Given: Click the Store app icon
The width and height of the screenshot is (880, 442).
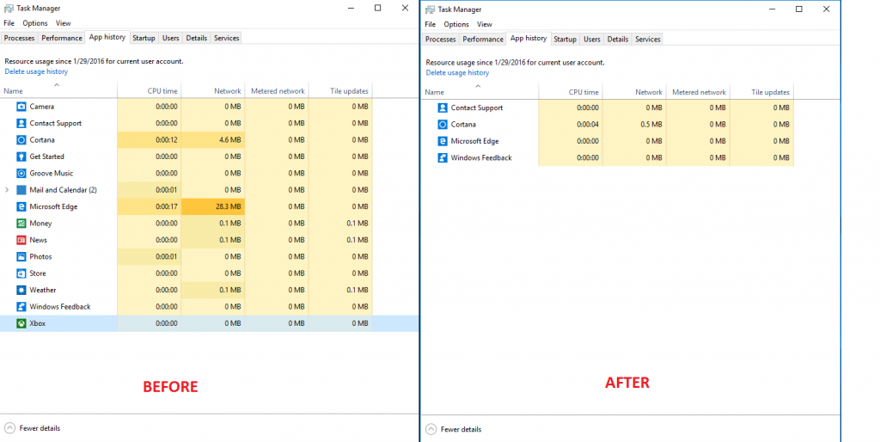Looking at the screenshot, I should click(21, 273).
